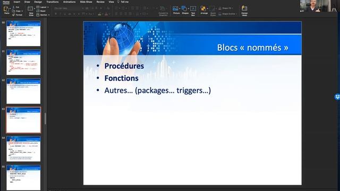
Task: Click the Tell me lightbulb search
Action: (x=123, y=2)
